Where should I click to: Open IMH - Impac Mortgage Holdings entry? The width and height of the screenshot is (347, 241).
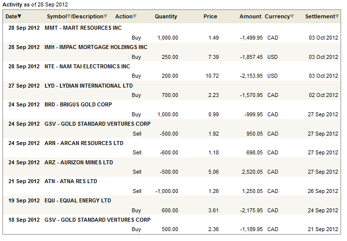tap(96, 47)
